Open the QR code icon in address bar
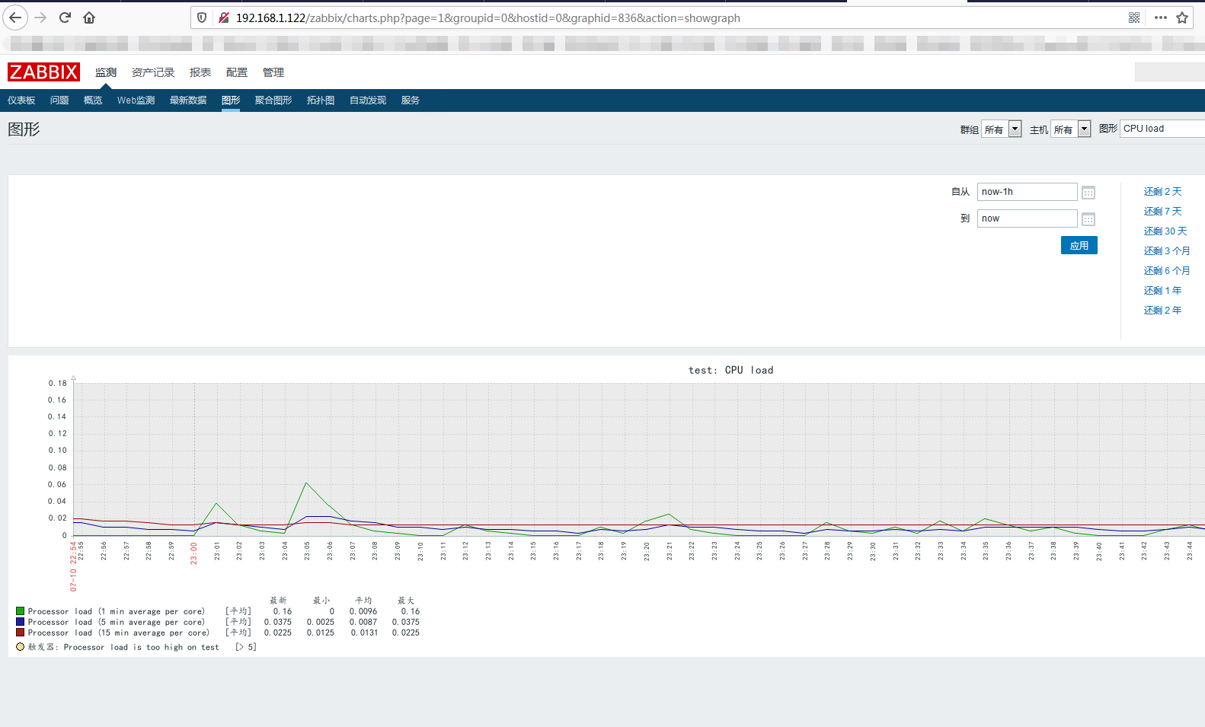 click(1134, 18)
